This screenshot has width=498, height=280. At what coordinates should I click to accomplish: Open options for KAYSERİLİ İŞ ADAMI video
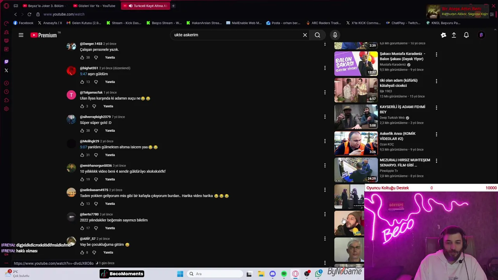tap(436, 108)
